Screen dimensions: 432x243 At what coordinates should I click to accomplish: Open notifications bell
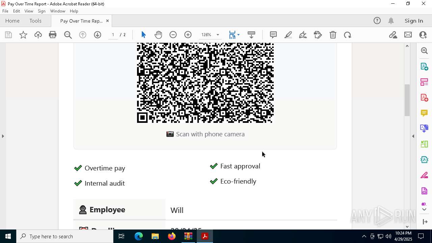(x=391, y=21)
